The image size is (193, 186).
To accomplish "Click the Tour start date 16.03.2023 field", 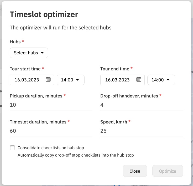I will click(32, 80).
